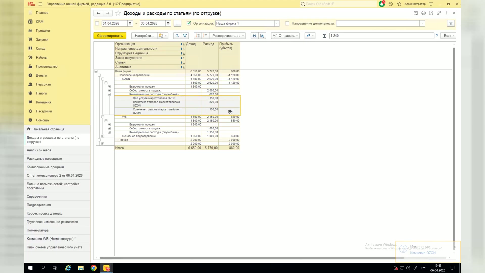Open favorites star in title bar
The image size is (485, 273).
[x=399, y=4]
